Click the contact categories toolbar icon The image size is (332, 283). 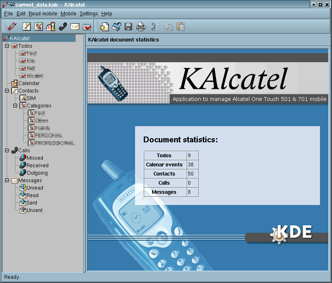click(39, 27)
